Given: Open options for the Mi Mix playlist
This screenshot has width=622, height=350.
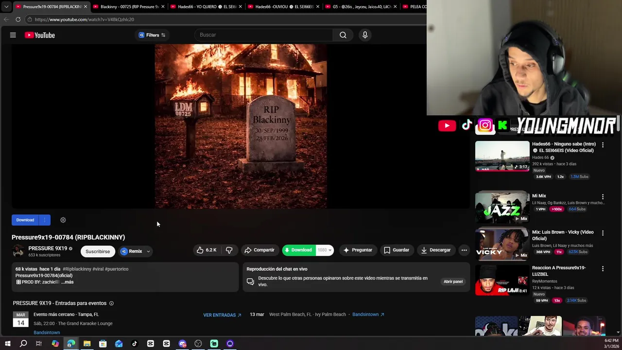Looking at the screenshot, I should [x=603, y=197].
